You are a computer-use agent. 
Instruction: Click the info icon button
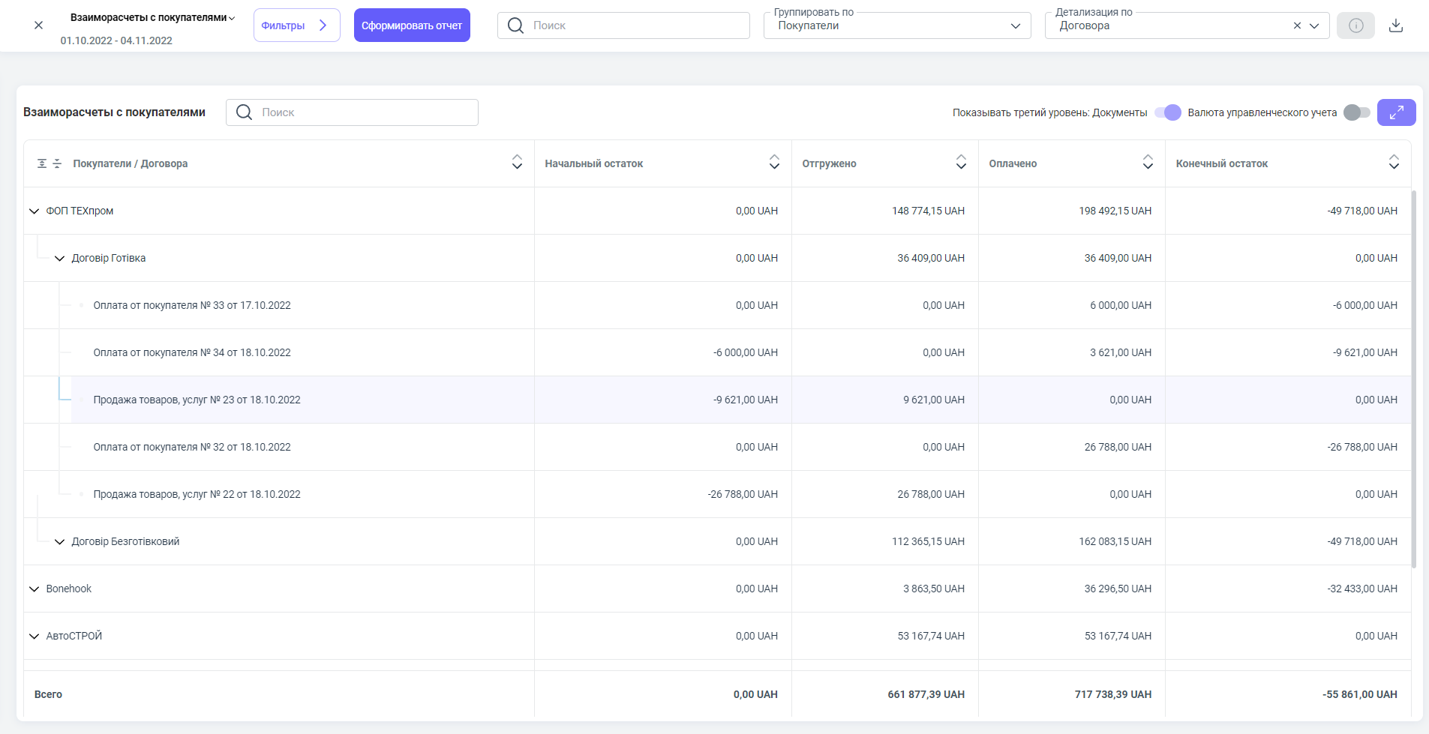click(x=1355, y=25)
